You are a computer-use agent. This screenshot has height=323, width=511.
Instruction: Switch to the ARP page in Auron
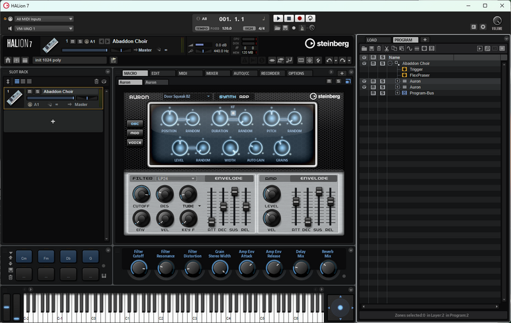244,96
